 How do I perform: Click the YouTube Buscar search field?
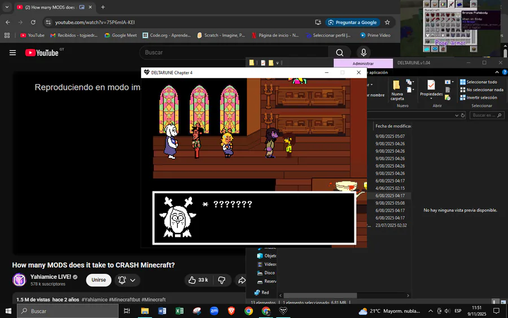(234, 53)
